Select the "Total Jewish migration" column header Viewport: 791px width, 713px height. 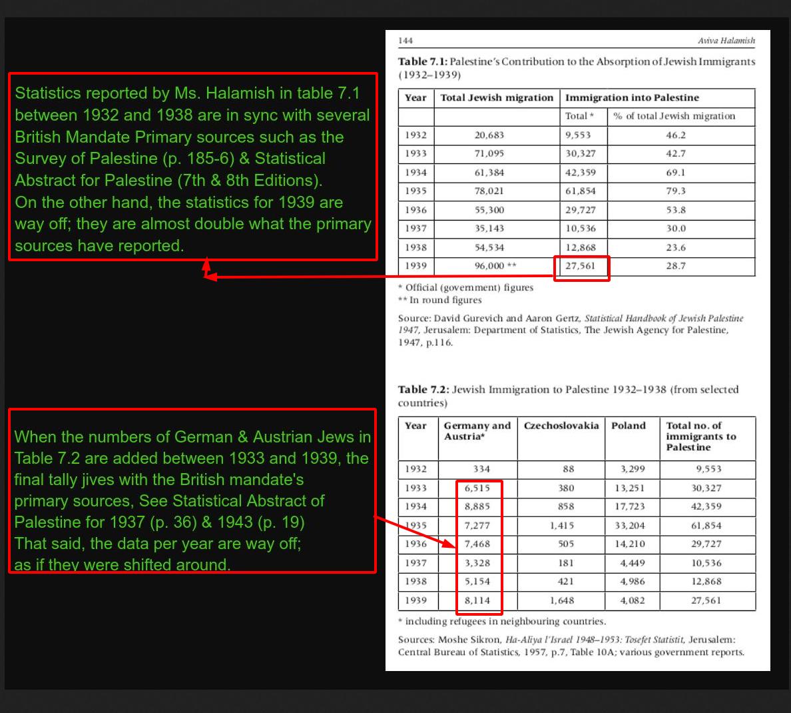[x=497, y=98]
